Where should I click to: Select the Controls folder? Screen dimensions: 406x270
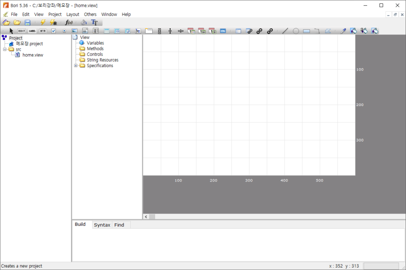95,54
